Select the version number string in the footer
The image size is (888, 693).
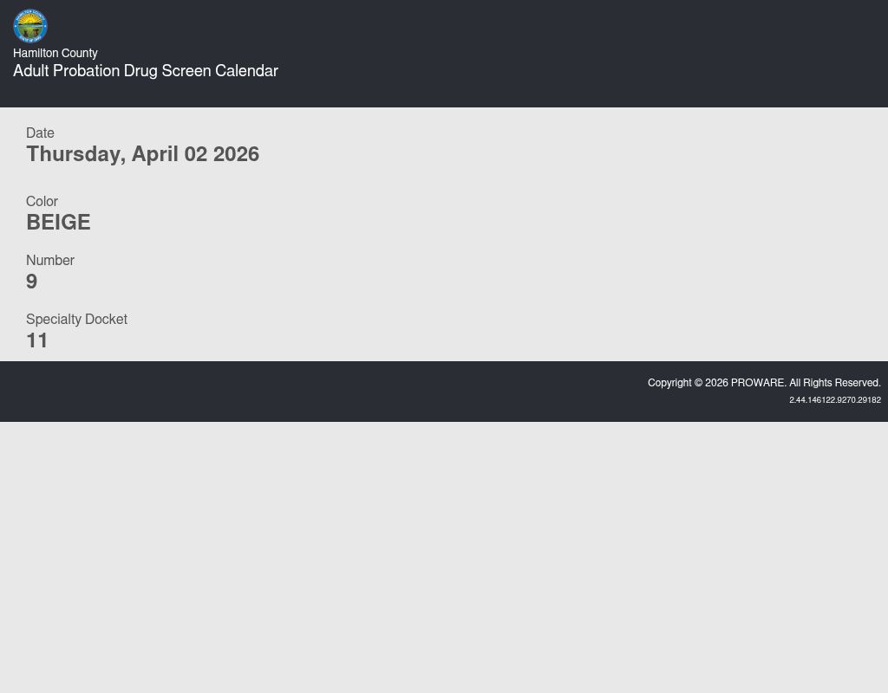[834, 400]
